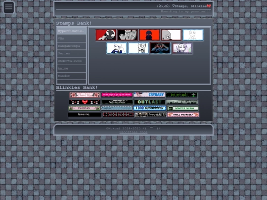Click the blue '*waiting*' blinkie
This screenshot has width=267, height=200.
tap(117, 108)
